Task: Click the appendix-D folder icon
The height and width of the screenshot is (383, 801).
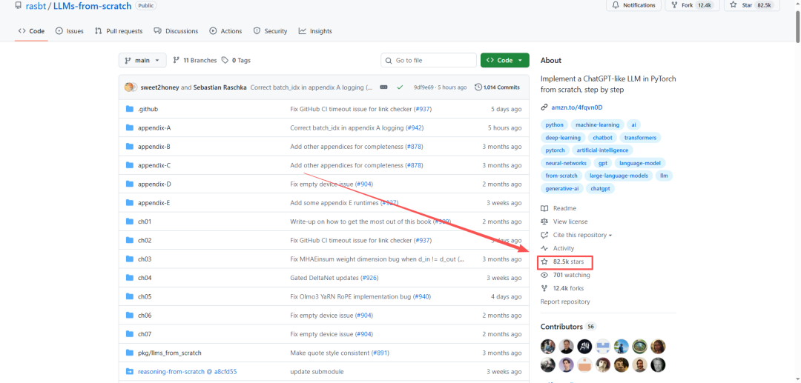Action: (x=129, y=184)
